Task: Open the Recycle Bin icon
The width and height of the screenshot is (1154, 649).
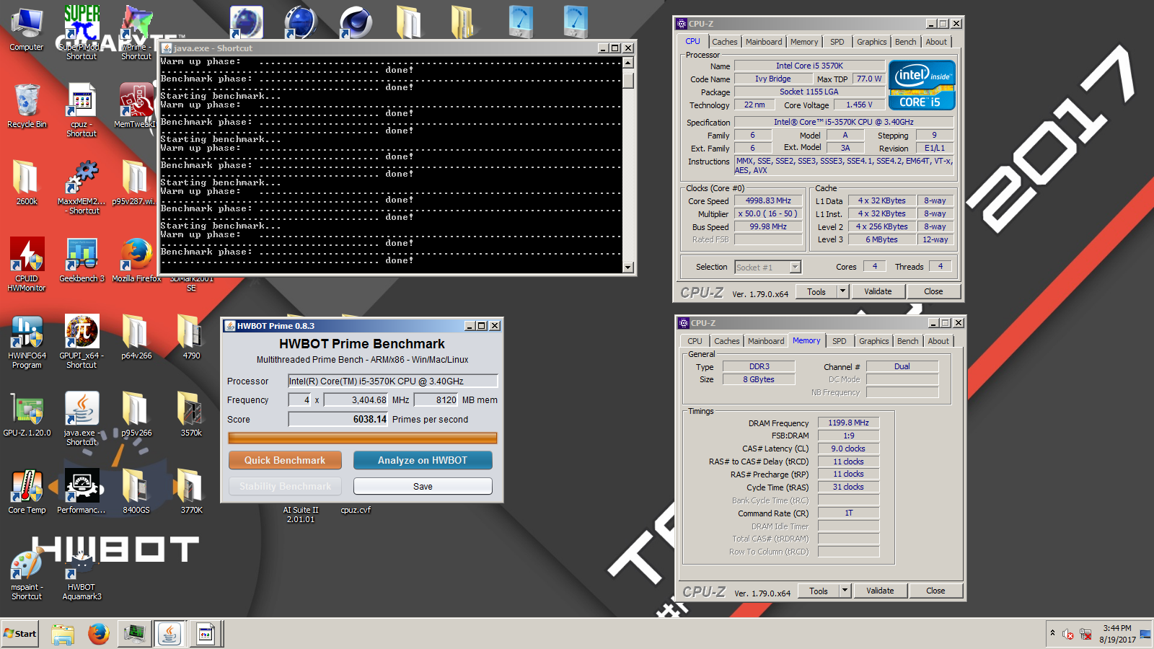Action: tap(27, 107)
